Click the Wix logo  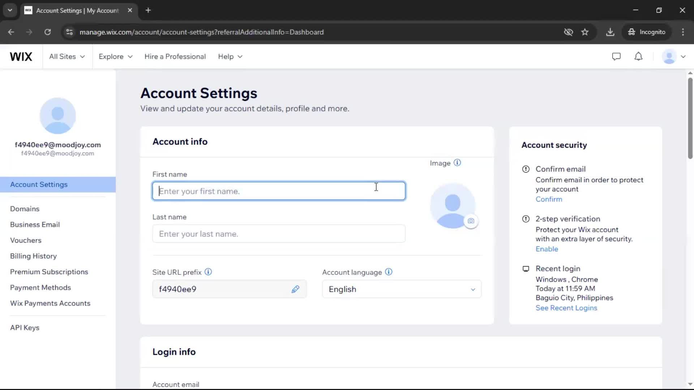click(21, 57)
